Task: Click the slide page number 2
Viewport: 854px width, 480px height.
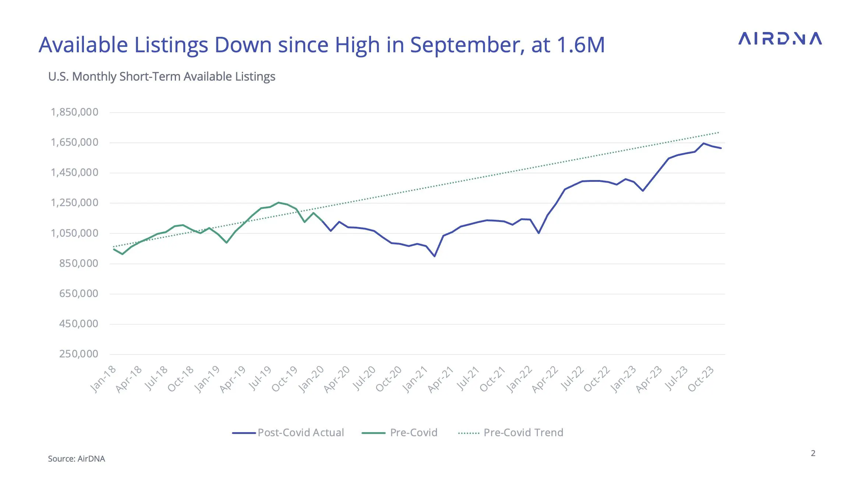Action: (813, 453)
